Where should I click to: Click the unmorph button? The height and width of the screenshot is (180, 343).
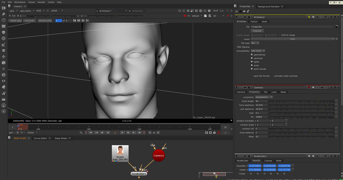point(29,21)
